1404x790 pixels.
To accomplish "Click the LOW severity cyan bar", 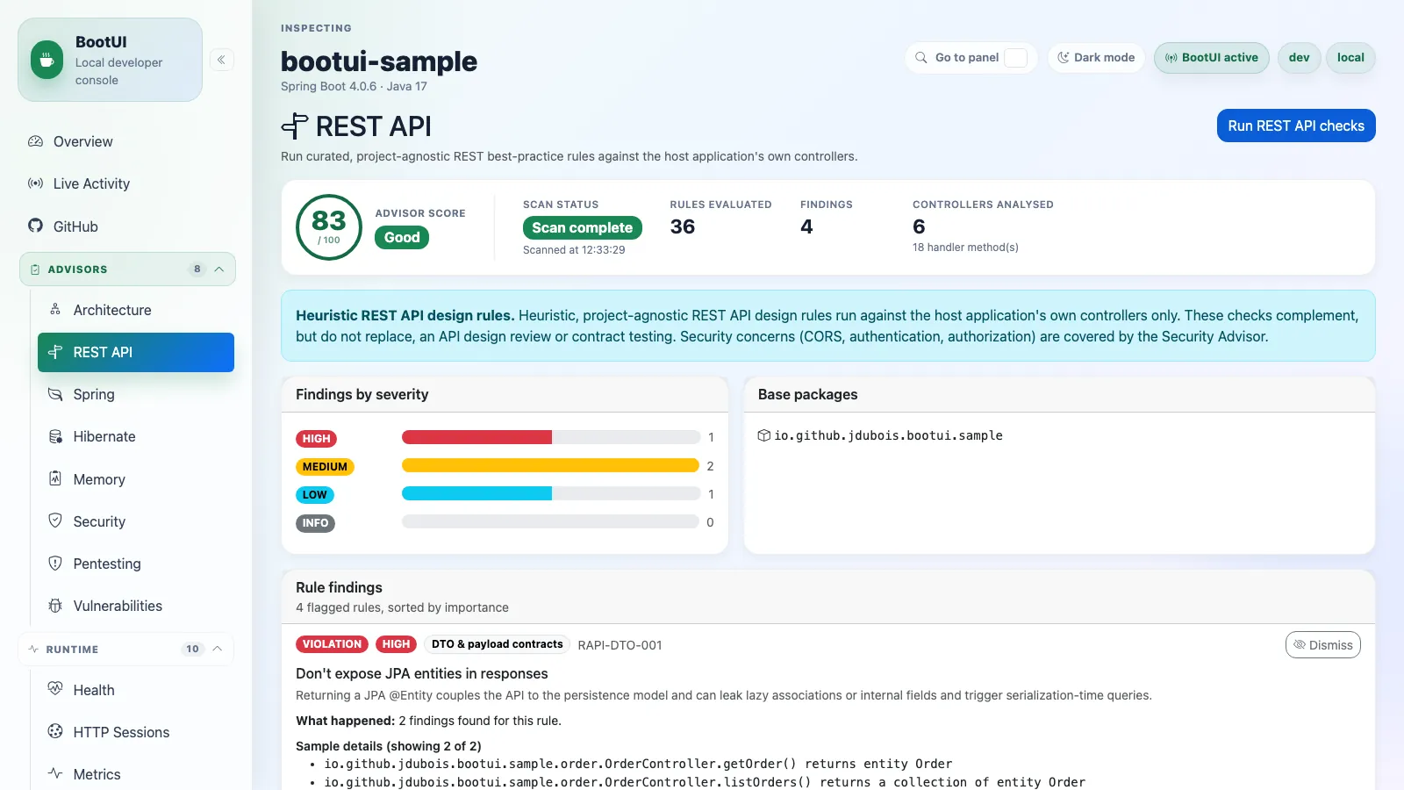I will pyautogui.click(x=476, y=493).
